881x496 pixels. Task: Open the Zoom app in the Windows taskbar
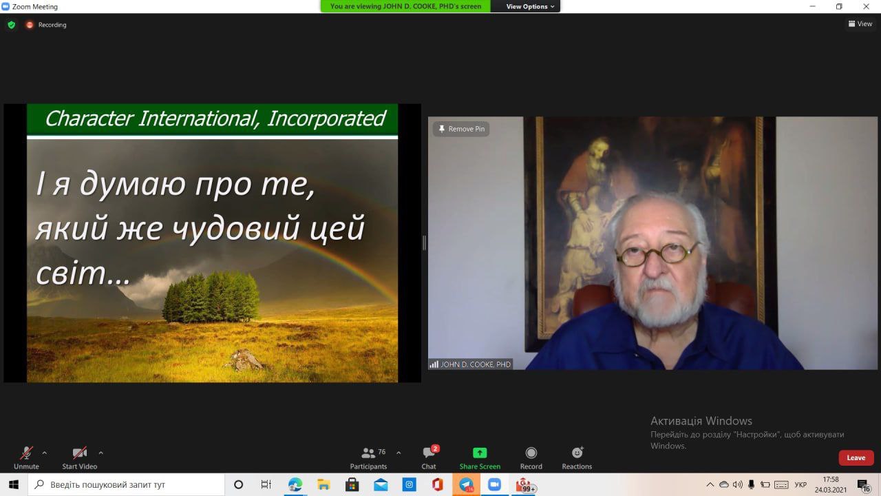point(494,484)
